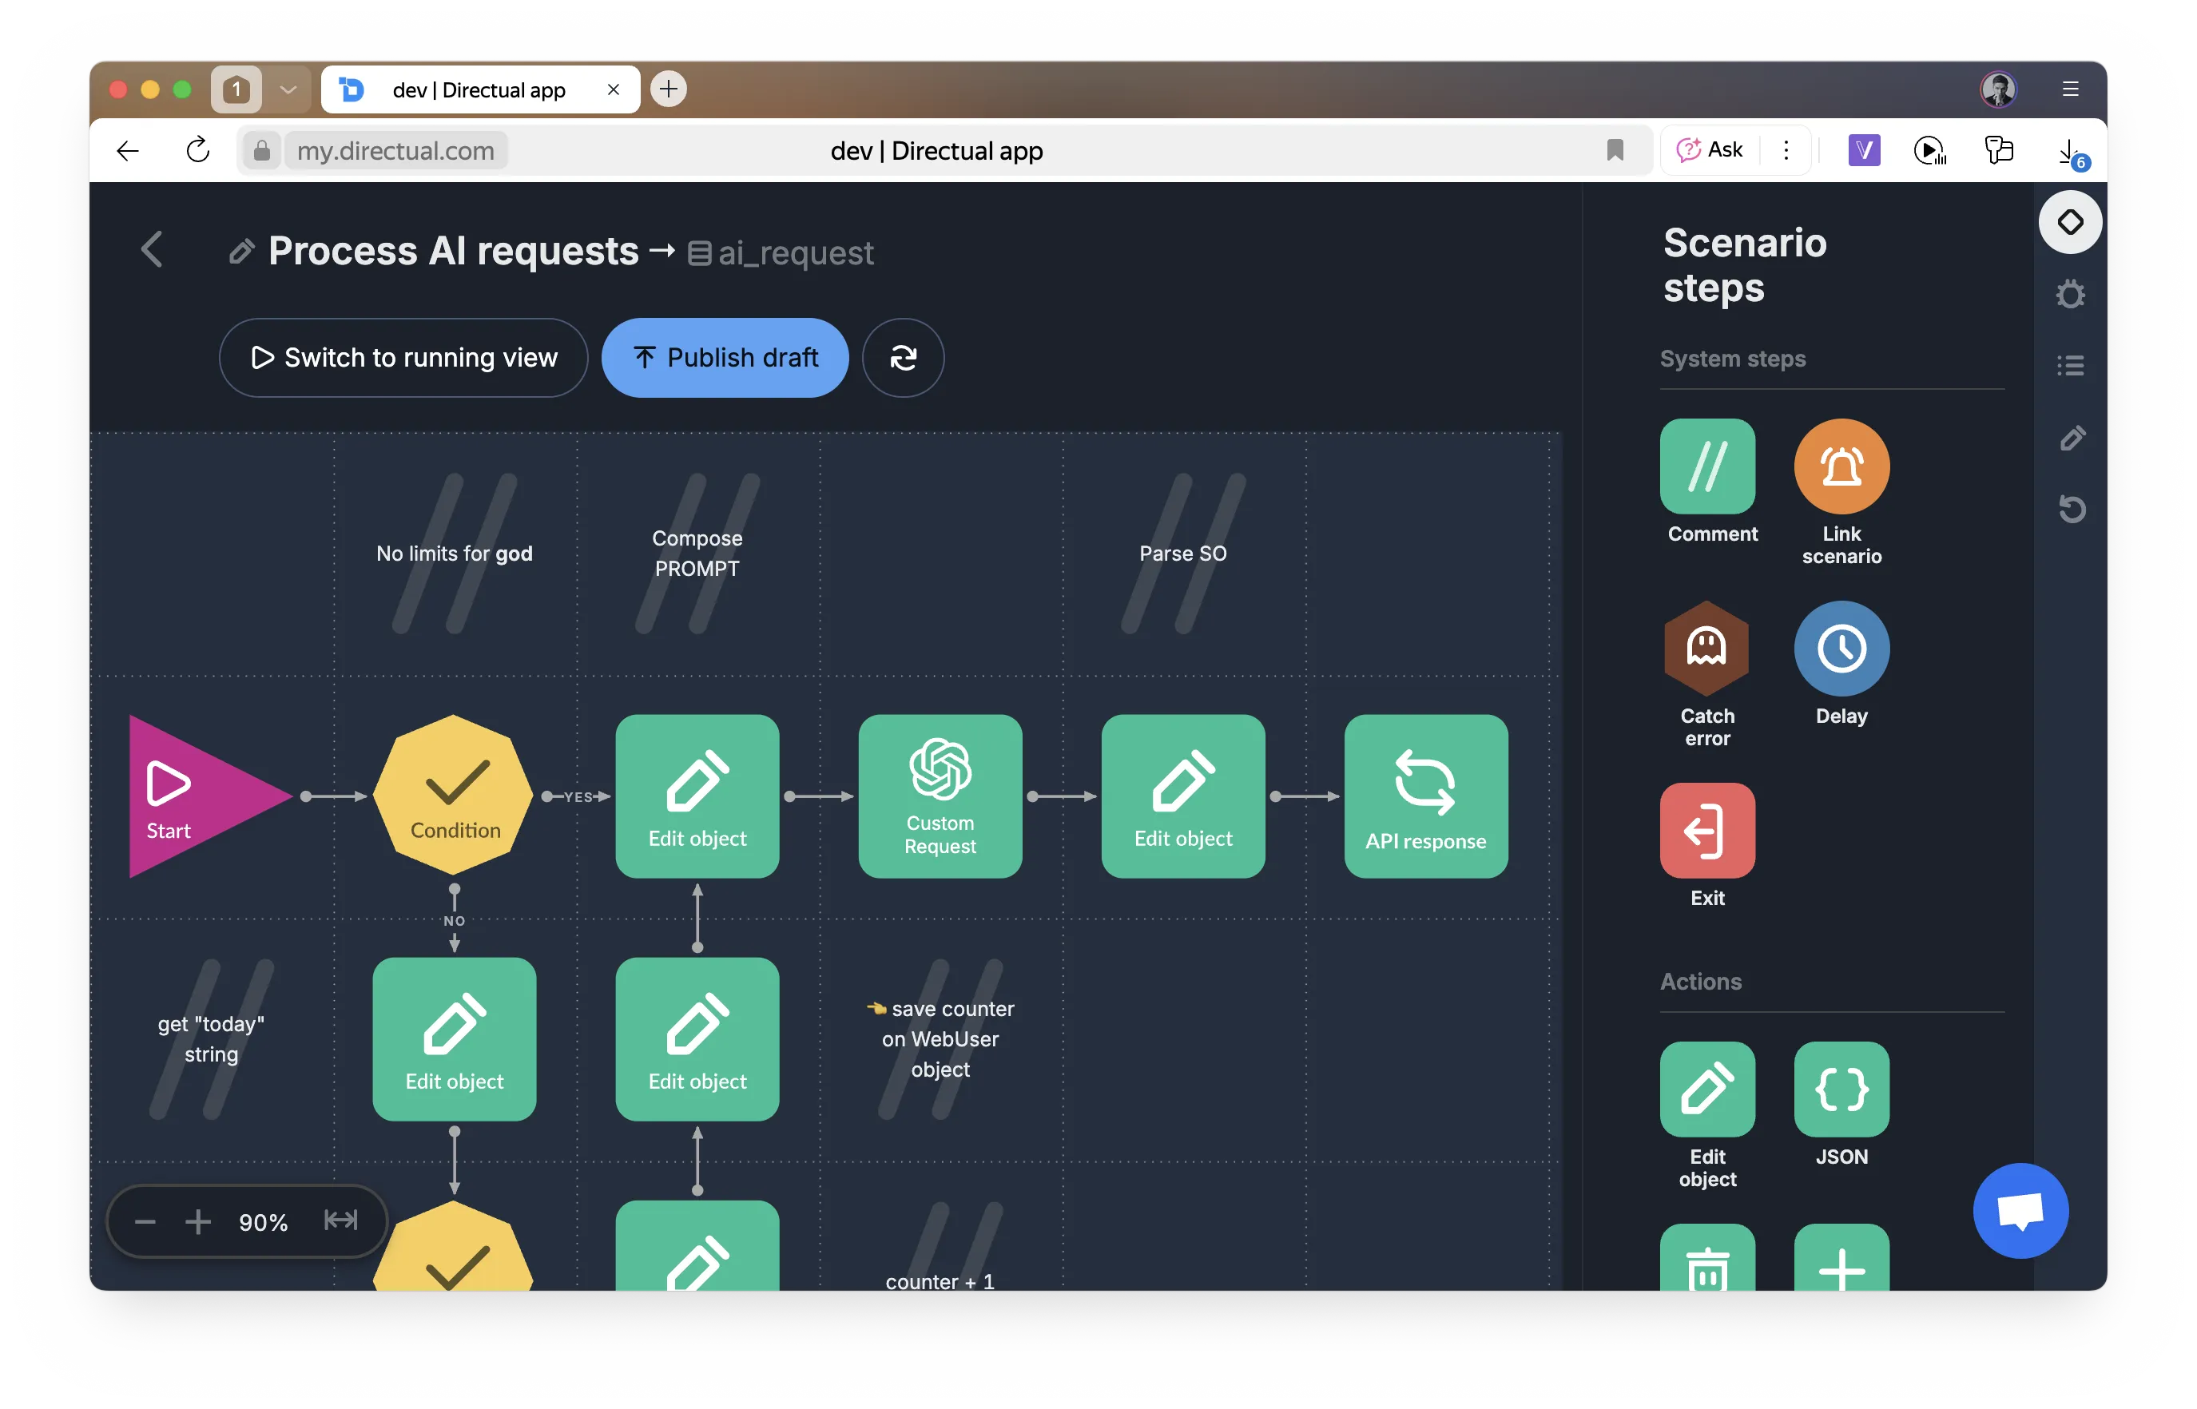Screen dimensions: 2197x1409
Task: Select the API response node
Action: pos(1424,796)
